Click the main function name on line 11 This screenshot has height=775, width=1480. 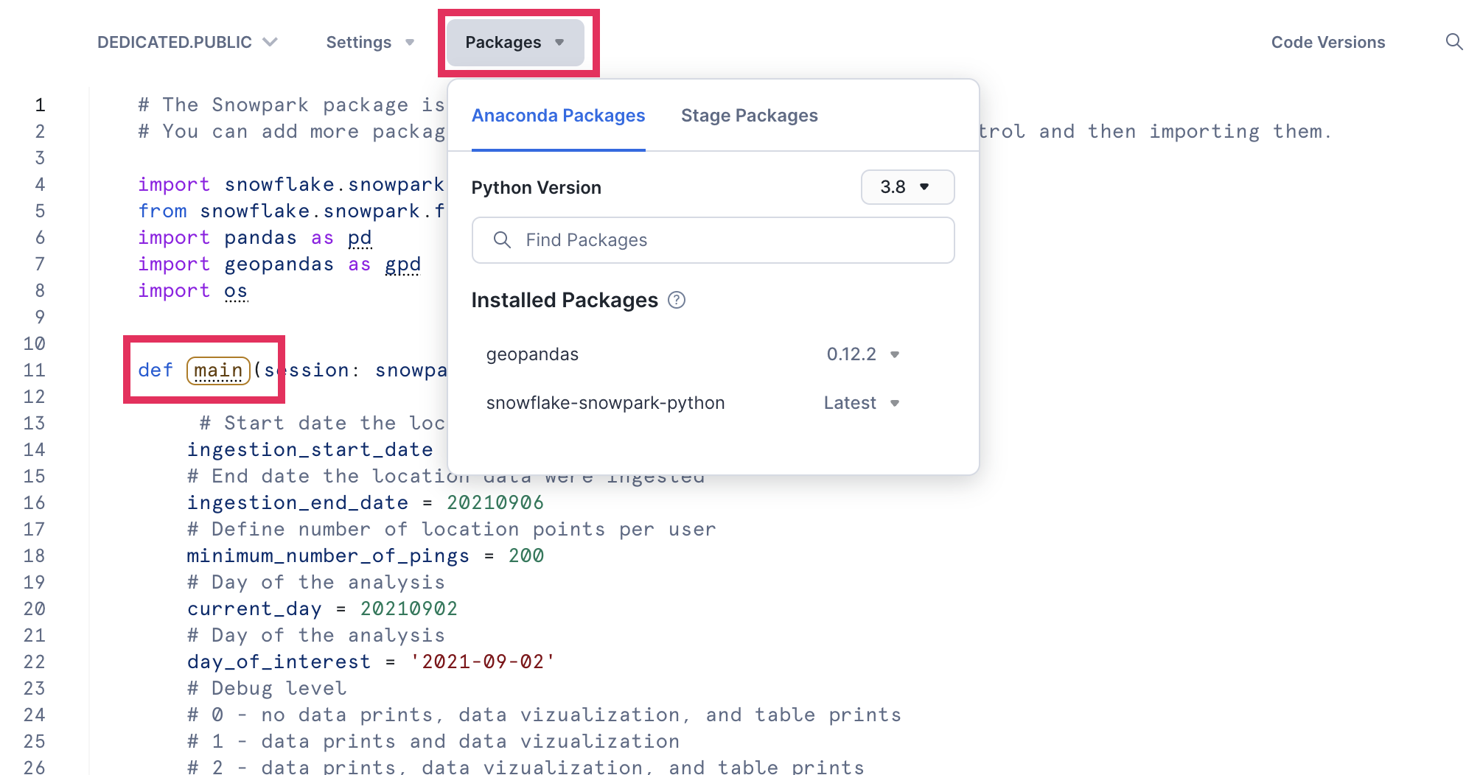tap(218, 371)
